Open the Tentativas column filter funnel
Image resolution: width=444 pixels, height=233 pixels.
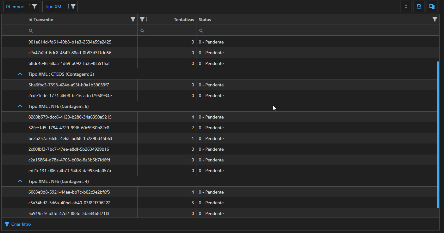click(142, 20)
